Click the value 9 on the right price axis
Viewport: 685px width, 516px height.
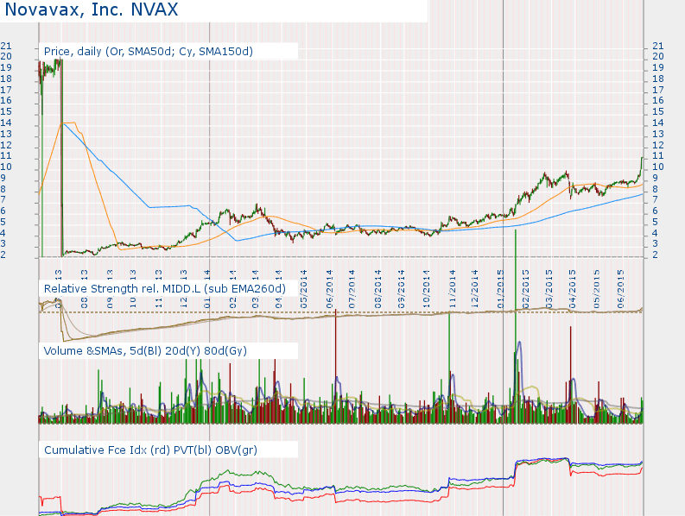pyautogui.click(x=655, y=178)
